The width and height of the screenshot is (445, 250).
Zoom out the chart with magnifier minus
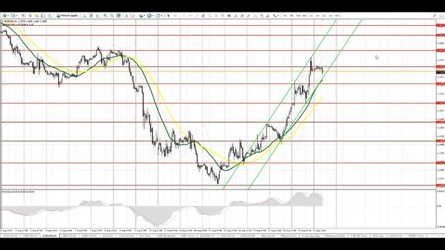click(112, 15)
